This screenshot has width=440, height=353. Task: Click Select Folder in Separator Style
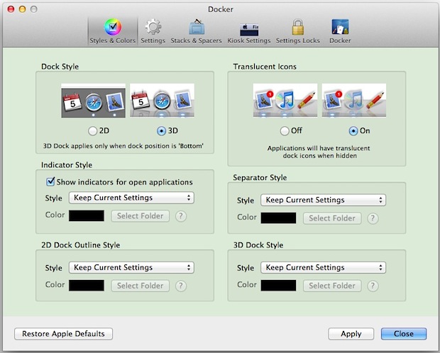(332, 218)
